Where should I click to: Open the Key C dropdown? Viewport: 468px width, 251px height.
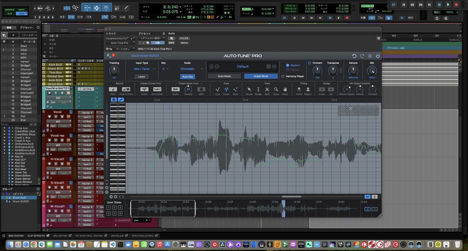166,69
